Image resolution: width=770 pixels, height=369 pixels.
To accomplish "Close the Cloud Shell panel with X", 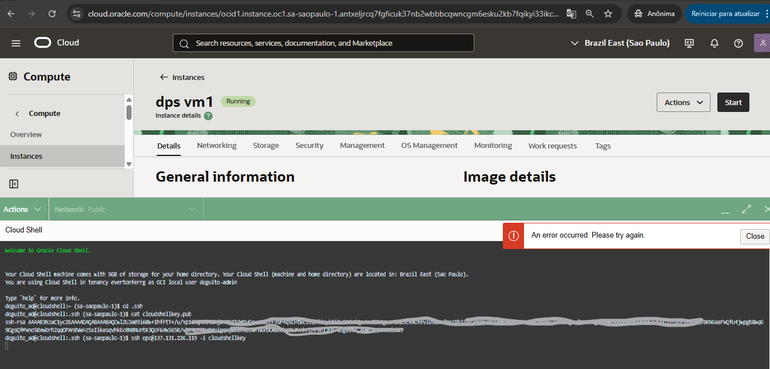I will coord(766,209).
